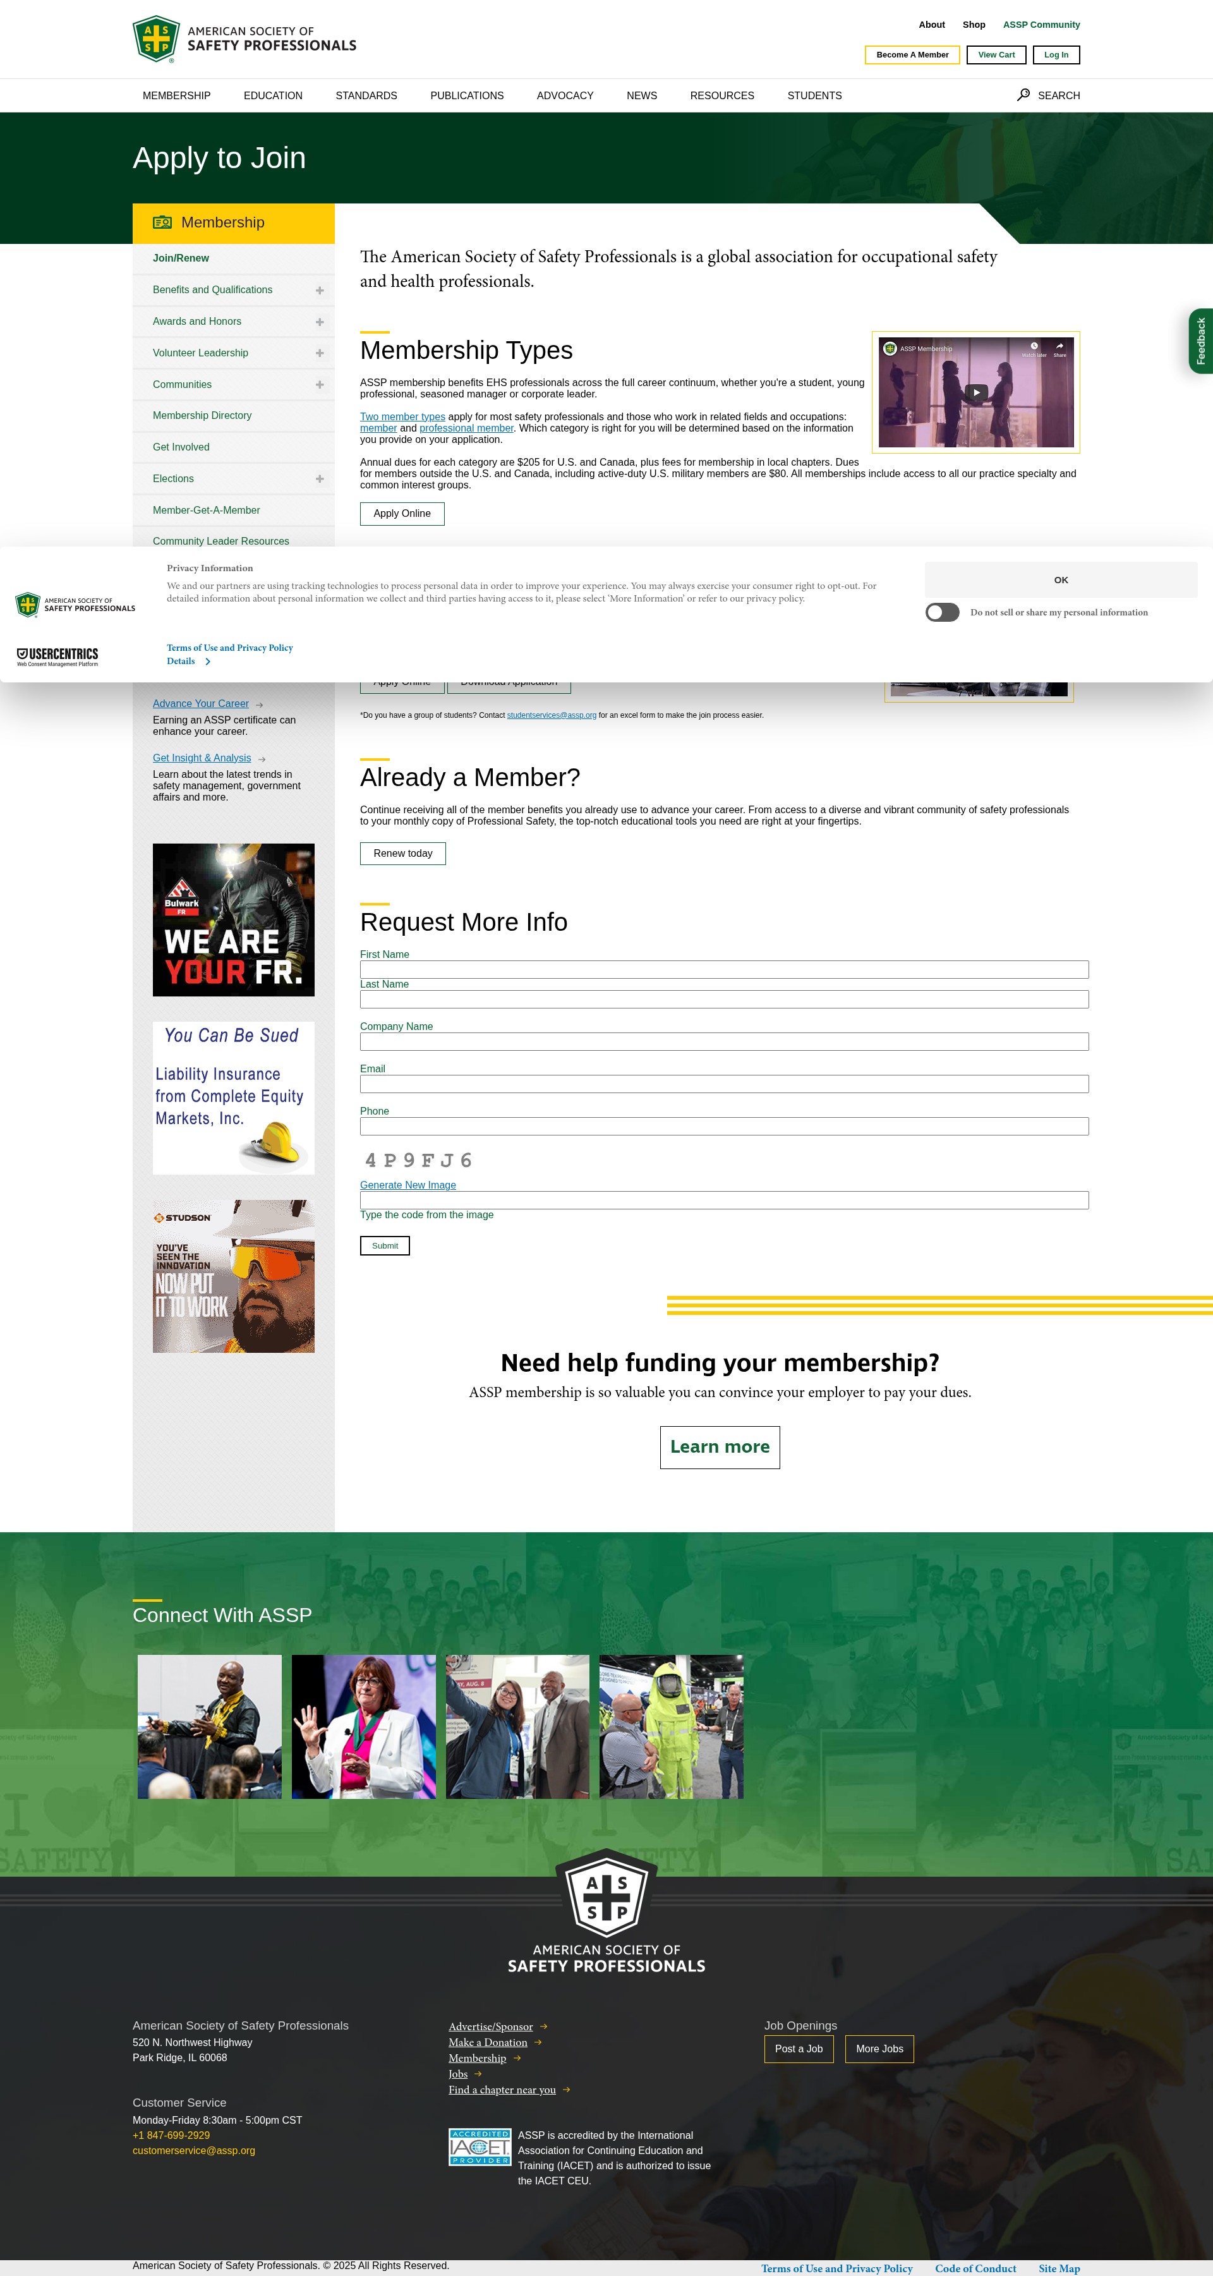1213x2276 pixels.
Task: Click Apply Online under Membership Types
Action: (x=402, y=513)
